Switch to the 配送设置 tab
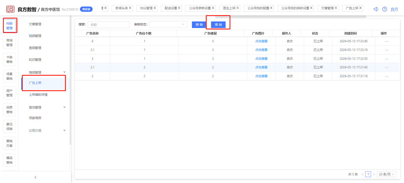Screen dimensions: 404x183 coord(171,8)
